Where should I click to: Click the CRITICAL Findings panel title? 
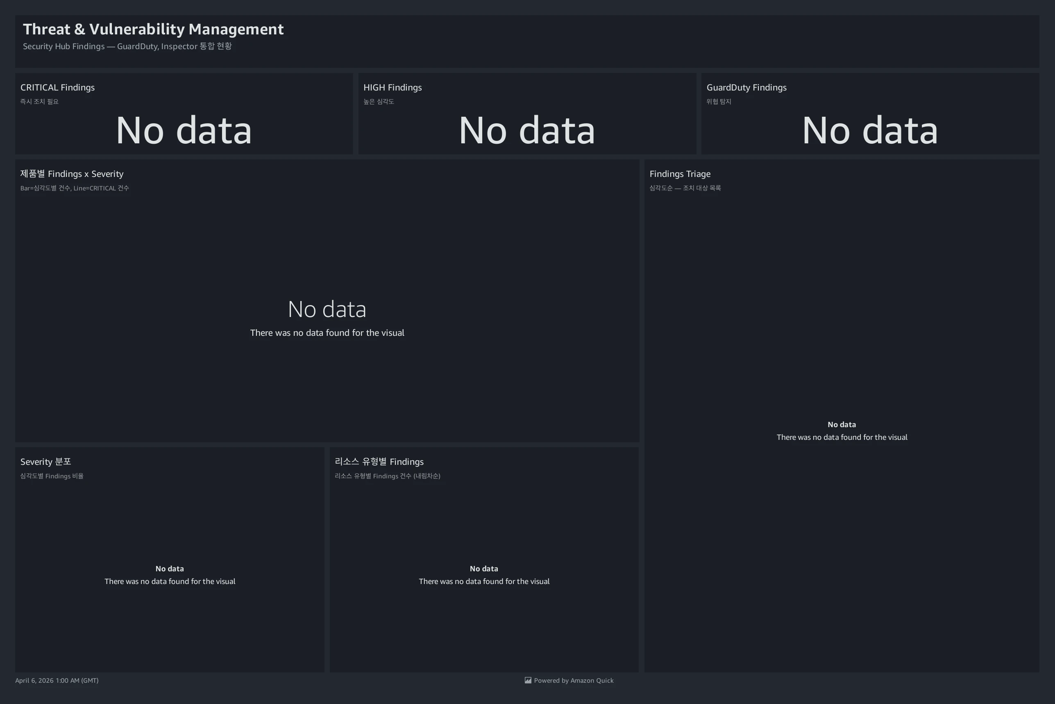[57, 88]
